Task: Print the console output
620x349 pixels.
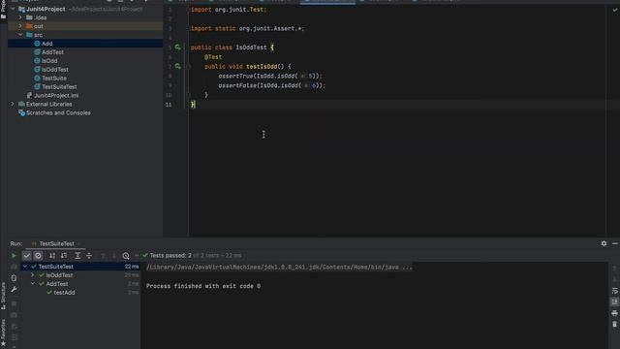Action: click(x=614, y=313)
